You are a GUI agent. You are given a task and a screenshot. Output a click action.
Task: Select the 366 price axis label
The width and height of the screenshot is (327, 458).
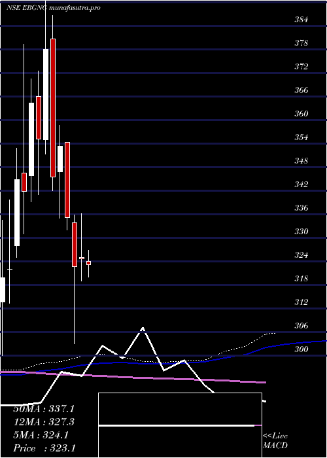(301, 90)
